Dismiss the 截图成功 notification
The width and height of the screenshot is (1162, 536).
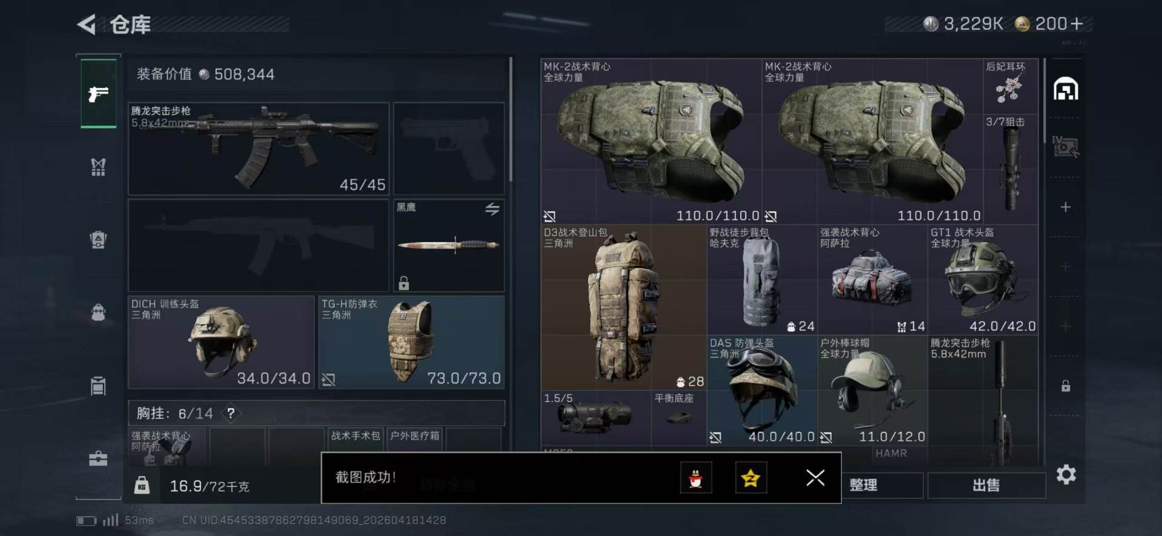[815, 477]
